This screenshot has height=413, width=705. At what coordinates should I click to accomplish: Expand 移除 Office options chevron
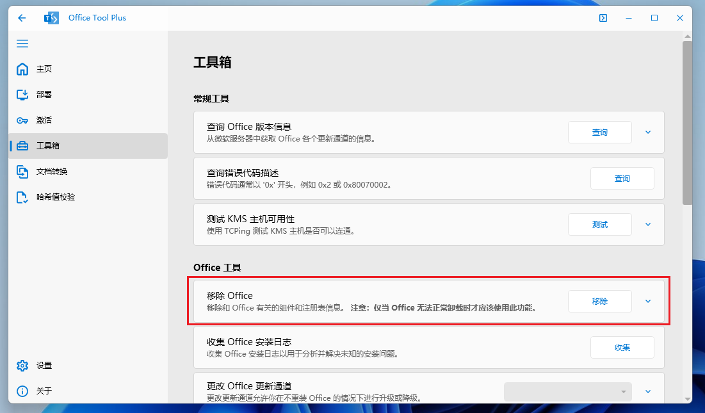(x=648, y=301)
